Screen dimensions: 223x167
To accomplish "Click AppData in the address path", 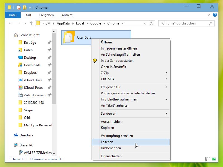I will 63,23.
